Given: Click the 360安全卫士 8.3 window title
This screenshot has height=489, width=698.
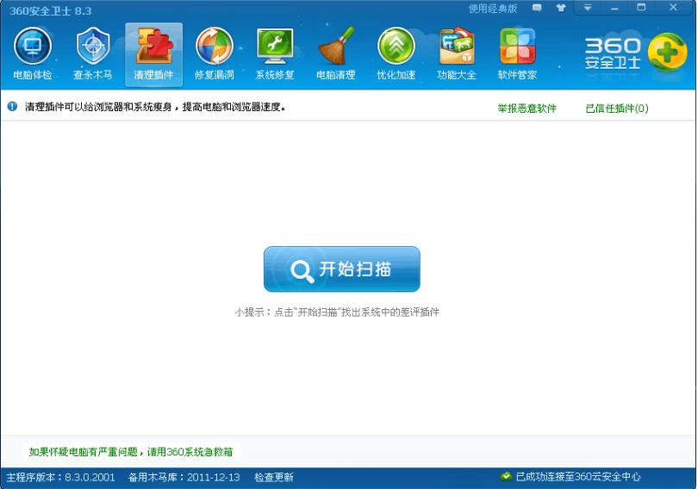Looking at the screenshot, I should 50,10.
